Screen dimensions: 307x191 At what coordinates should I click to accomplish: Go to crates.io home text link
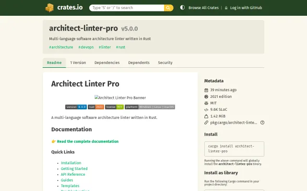tap(70, 8)
